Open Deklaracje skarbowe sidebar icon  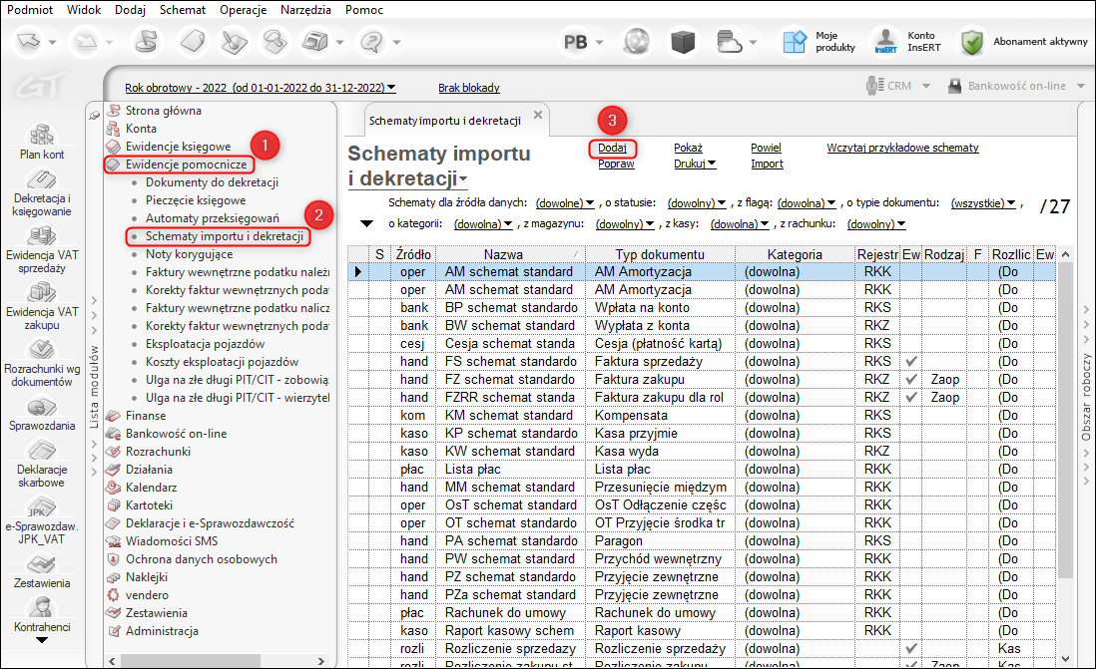41,451
